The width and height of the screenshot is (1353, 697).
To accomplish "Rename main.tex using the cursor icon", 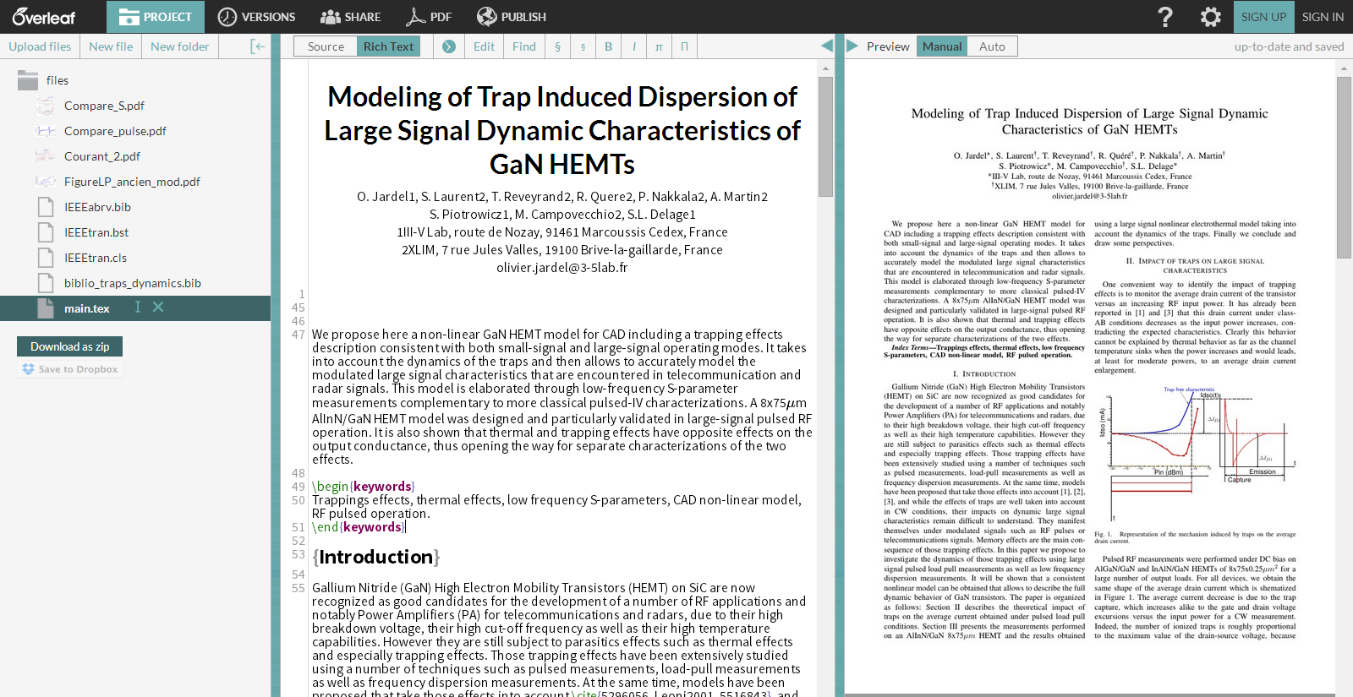I will coord(138,308).
